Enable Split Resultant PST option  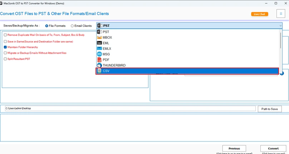click(5, 59)
